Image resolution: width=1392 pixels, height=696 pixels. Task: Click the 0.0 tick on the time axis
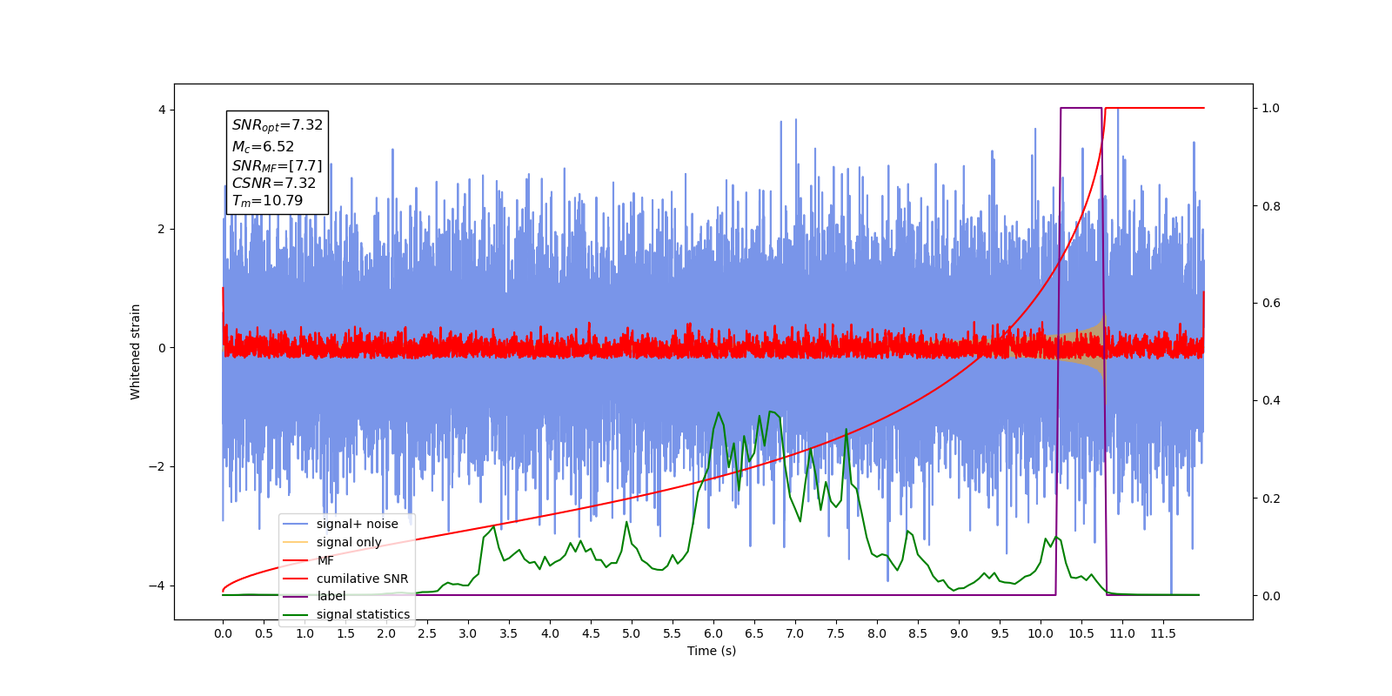[x=223, y=633]
